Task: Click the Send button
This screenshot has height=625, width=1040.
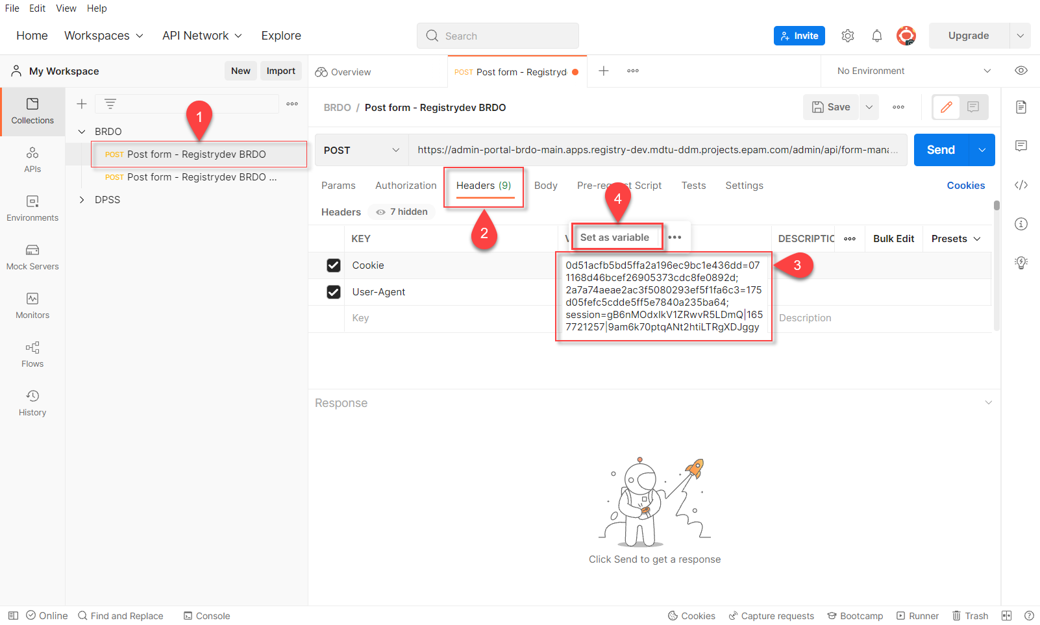Action: (941, 150)
